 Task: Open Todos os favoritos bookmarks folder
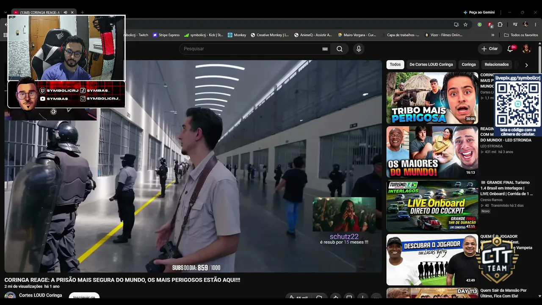coord(520,35)
